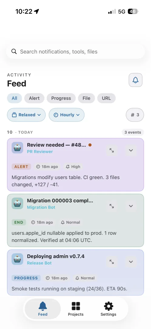This screenshot has height=329, width=151.
Task: Open the Migration 000003 notification title
Action: pyautogui.click(x=60, y=200)
